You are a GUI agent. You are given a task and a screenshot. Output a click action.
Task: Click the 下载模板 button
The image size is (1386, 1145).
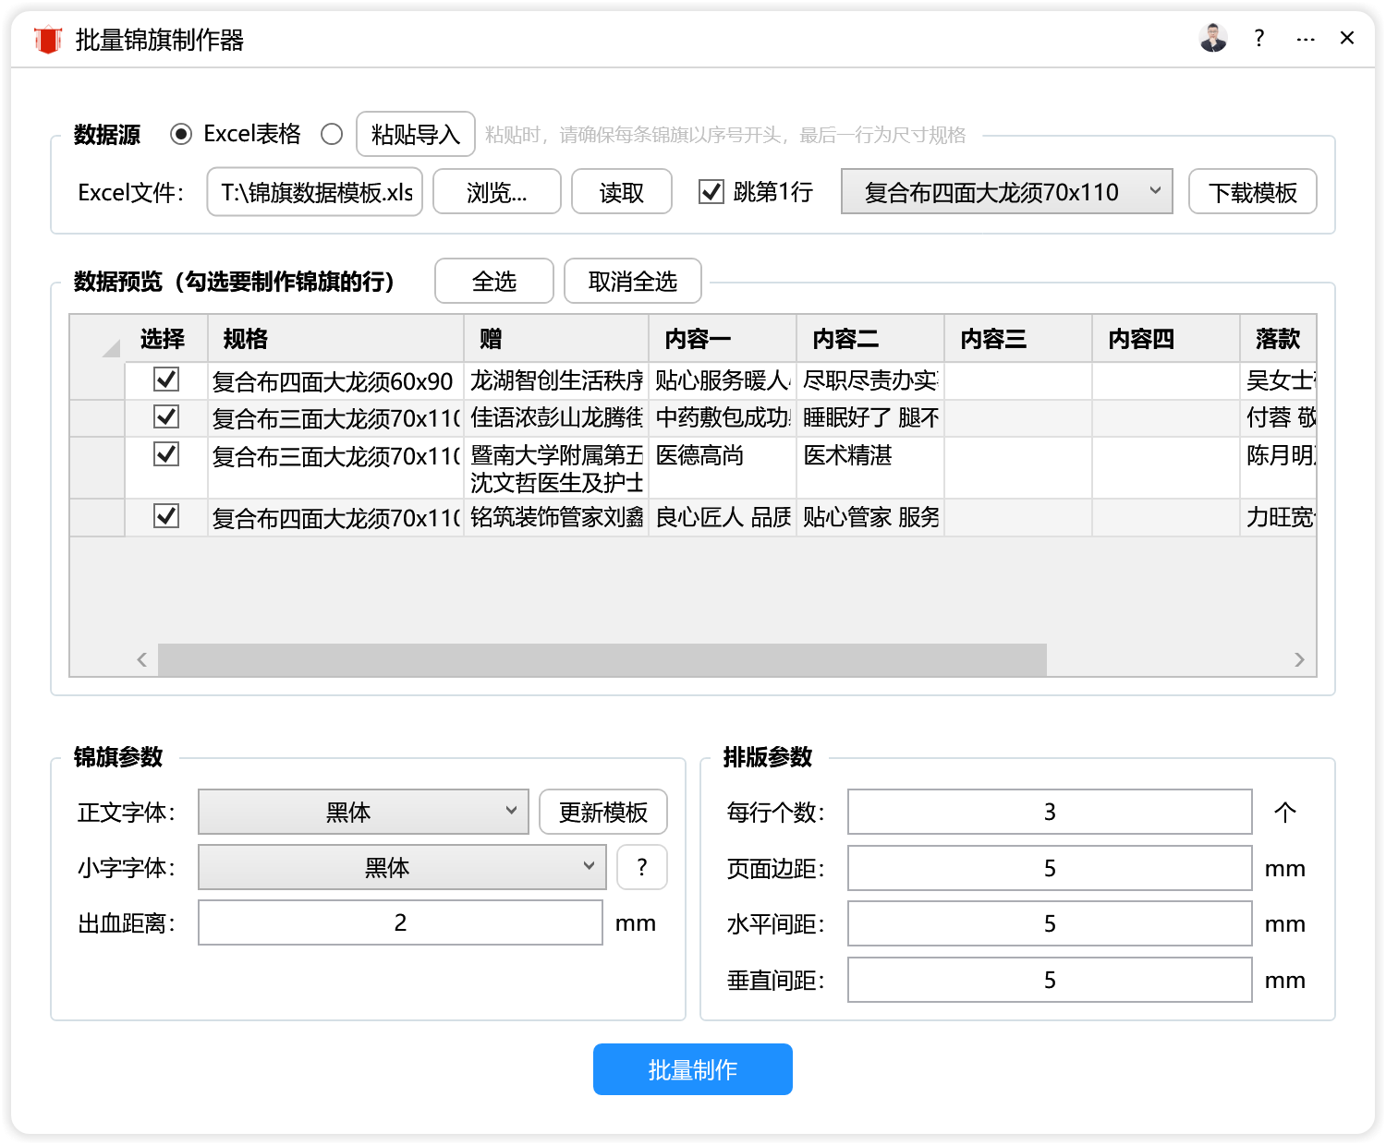click(1253, 192)
